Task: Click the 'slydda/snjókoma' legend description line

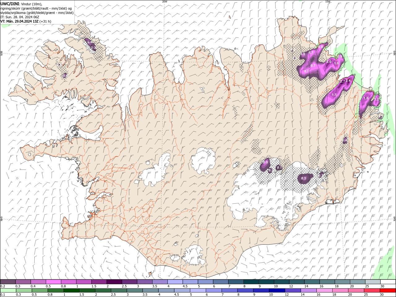Action: tap(37, 13)
